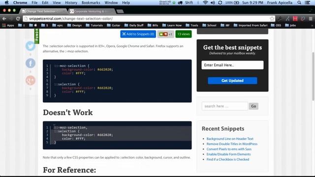The image size is (315, 177).
Task: Expand the Daily Stuff bookmarks folder
Action: pos(134,25)
